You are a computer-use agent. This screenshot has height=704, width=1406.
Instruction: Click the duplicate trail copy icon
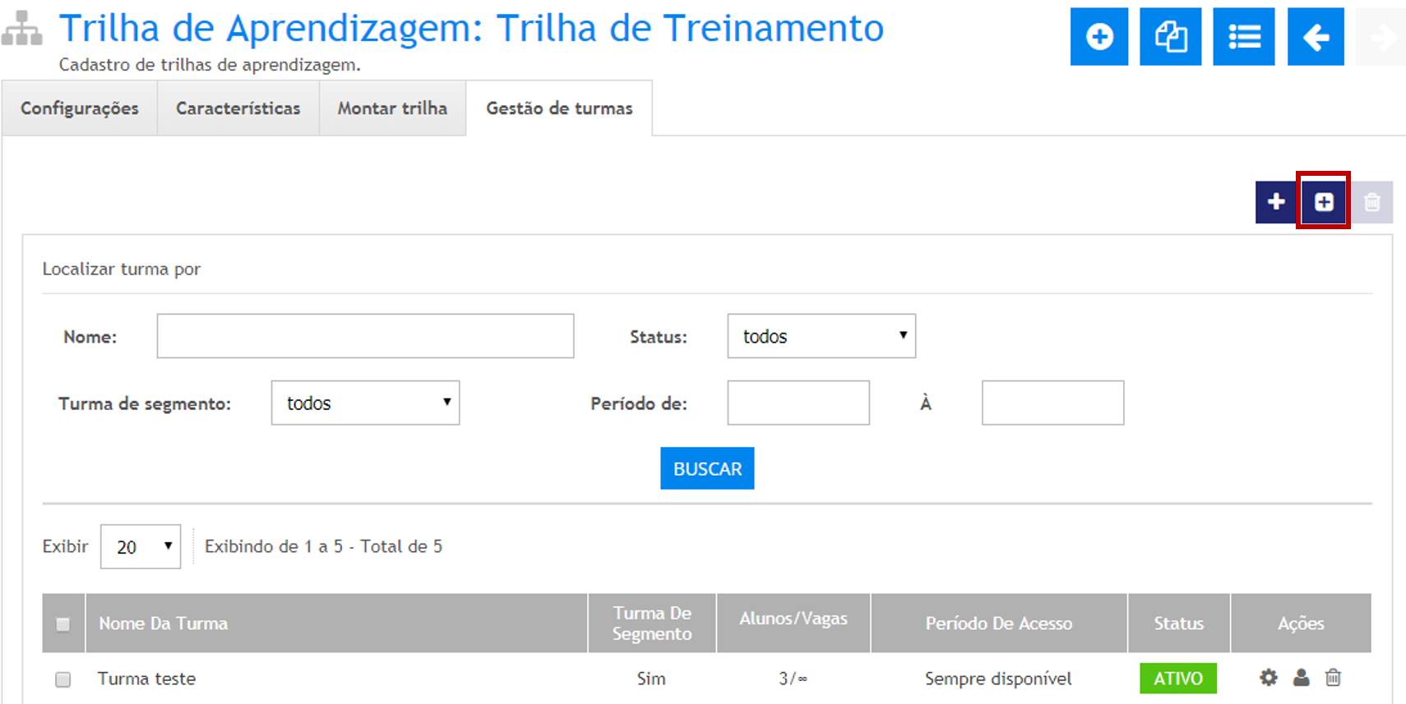click(1170, 37)
